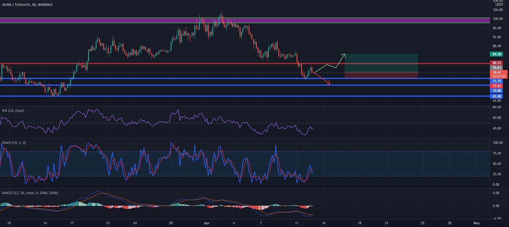This screenshot has width=509, height=227.
Task: Select the red downward arrow drawing
Action: 321,78
